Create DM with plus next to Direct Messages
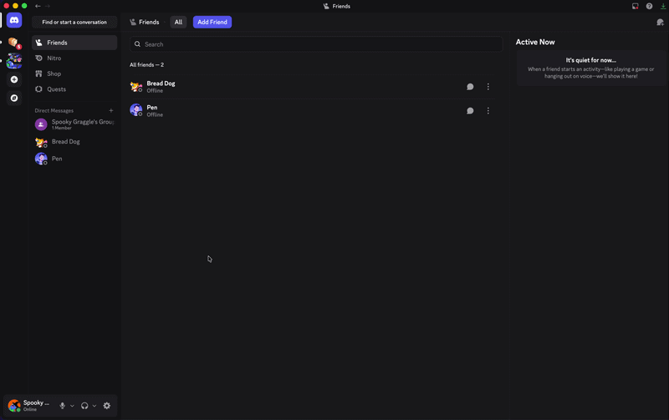This screenshot has width=669, height=420. point(111,110)
